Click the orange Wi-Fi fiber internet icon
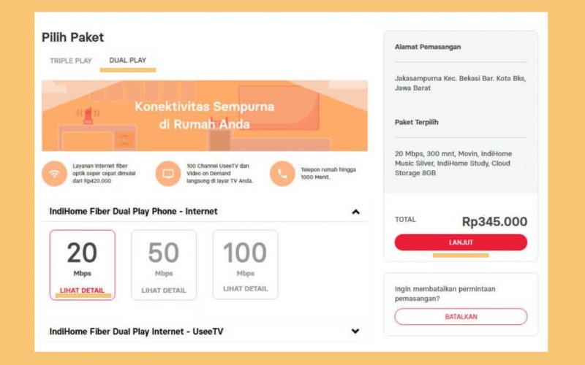Viewport: 585px width, 365px height. (54, 174)
